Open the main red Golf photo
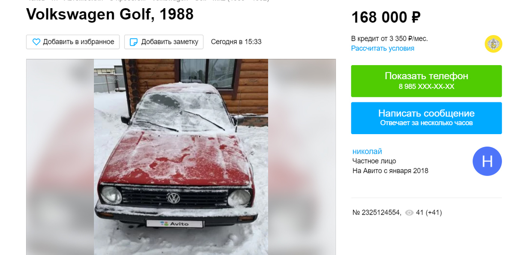Viewport: 514px width, 255px height. click(x=181, y=157)
